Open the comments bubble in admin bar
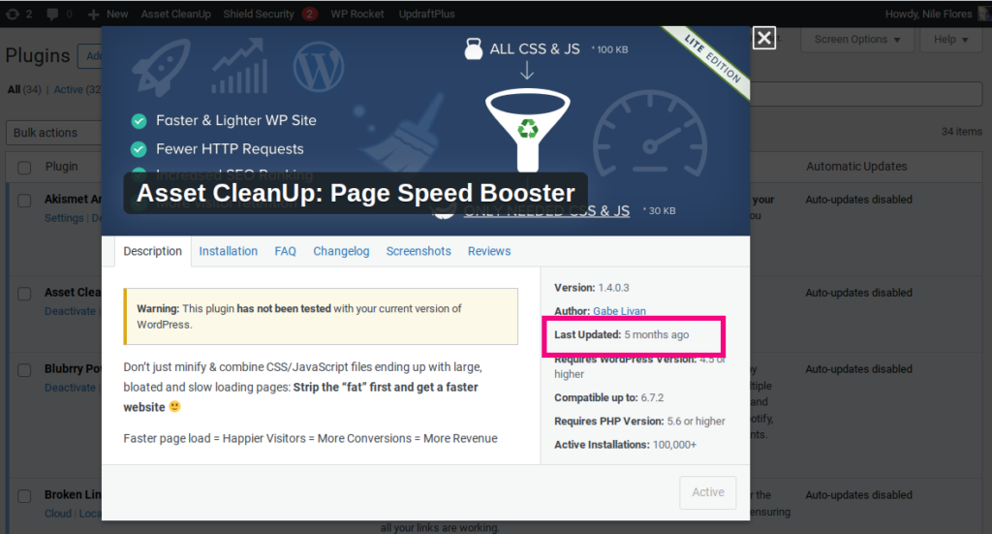 click(52, 14)
